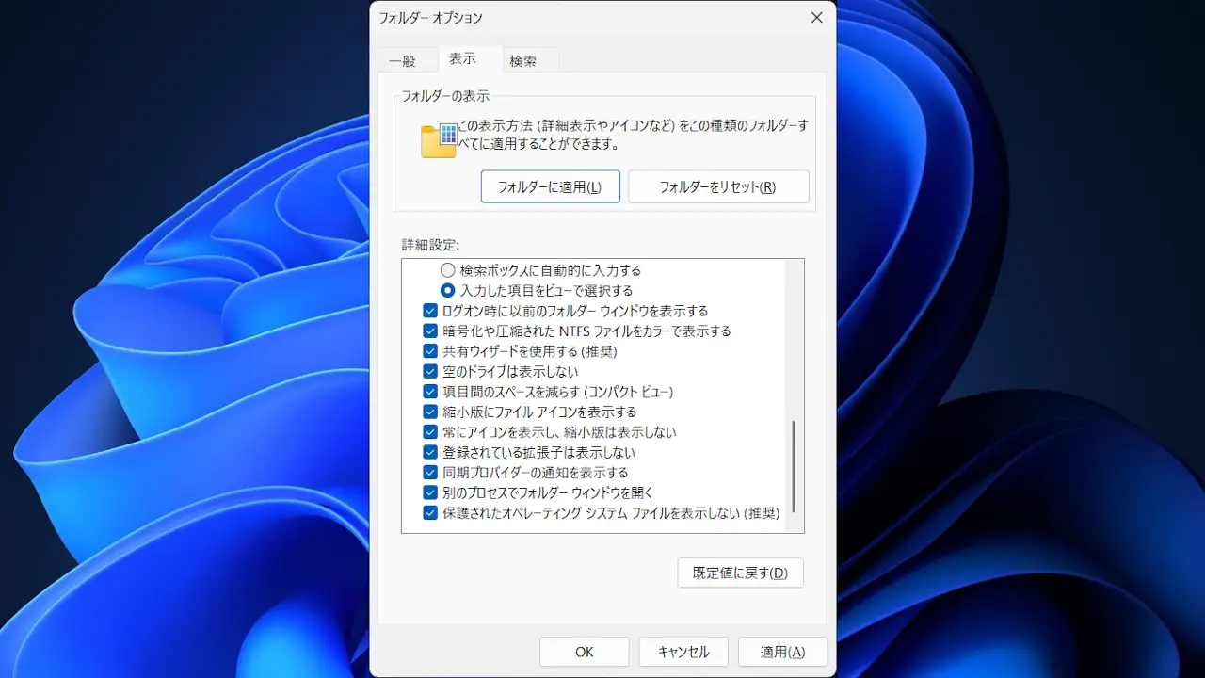Select 検索ボックスに自動的に入力する radio option
Image resolution: width=1205 pixels, height=678 pixels.
(x=448, y=270)
